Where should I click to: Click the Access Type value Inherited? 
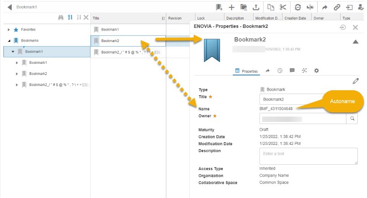click(x=267, y=168)
